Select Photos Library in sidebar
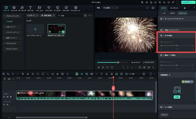Viewport: 196px width, 119px height. pos(12,49)
